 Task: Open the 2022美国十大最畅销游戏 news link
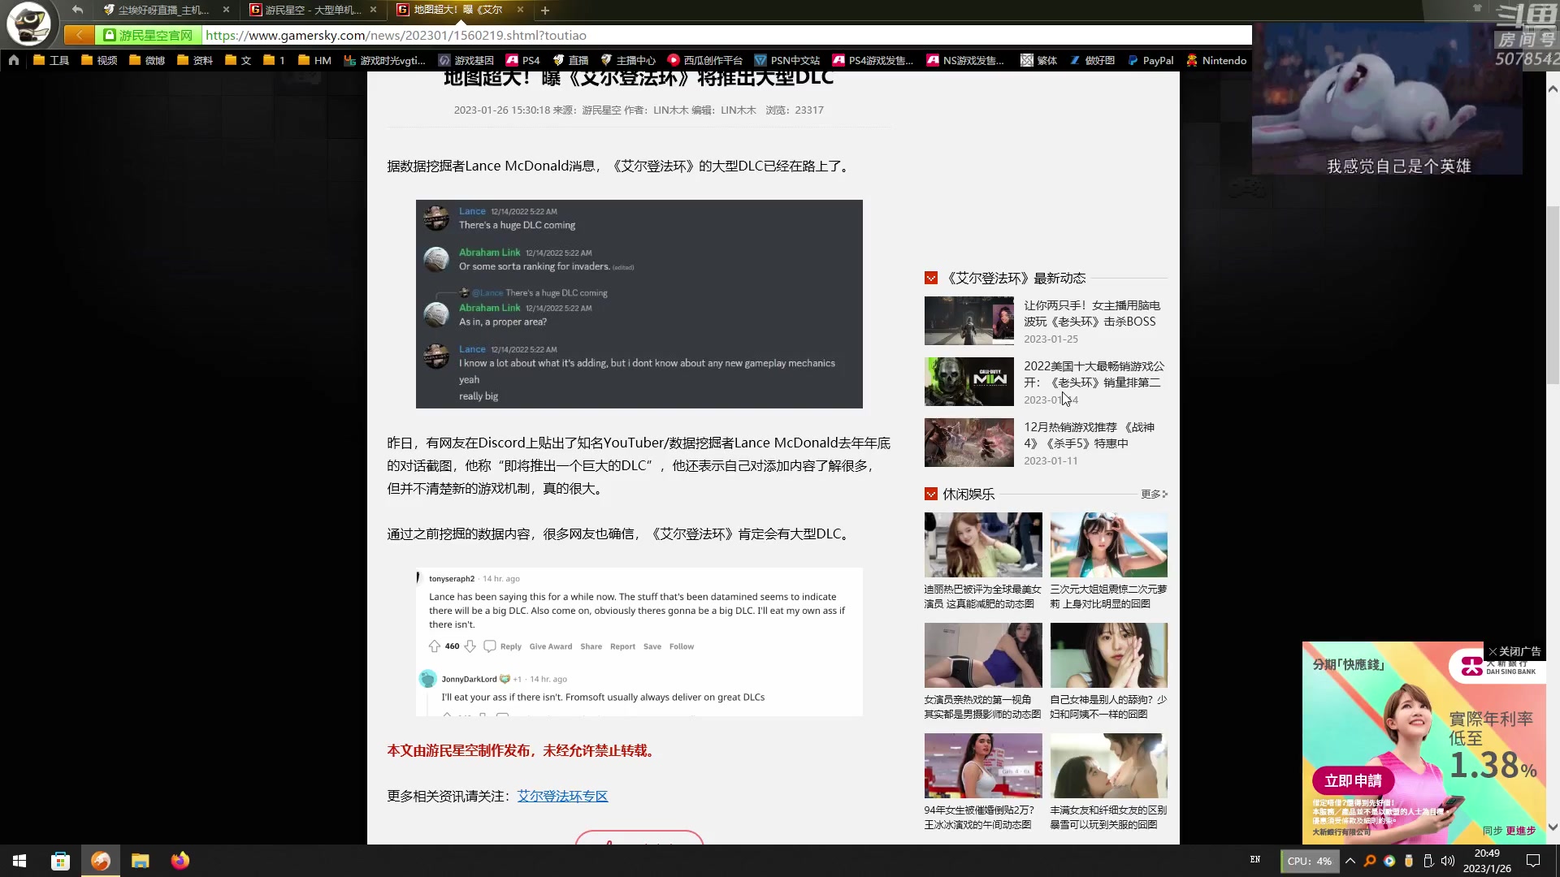[1094, 374]
